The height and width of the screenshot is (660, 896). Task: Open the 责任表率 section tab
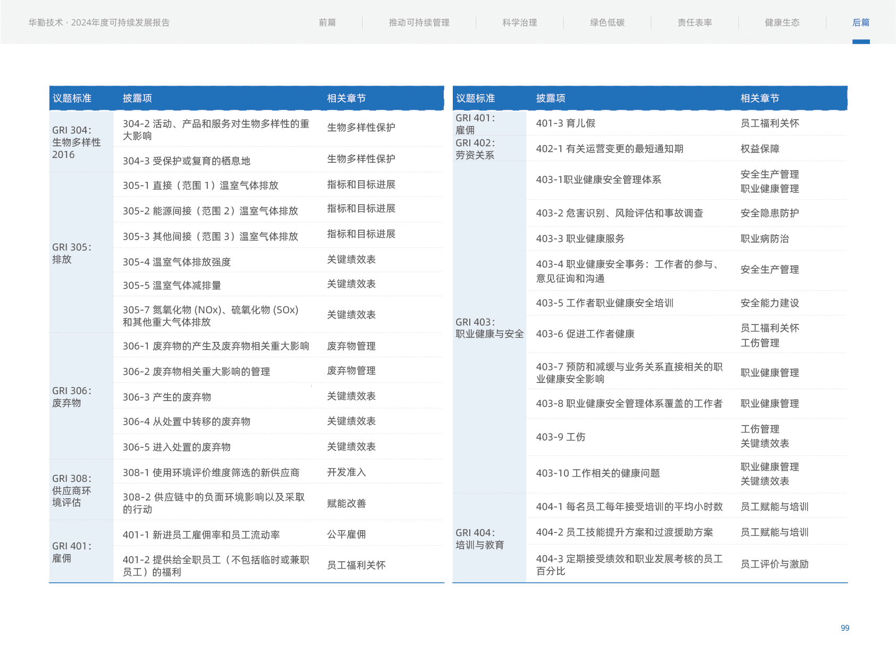click(694, 22)
